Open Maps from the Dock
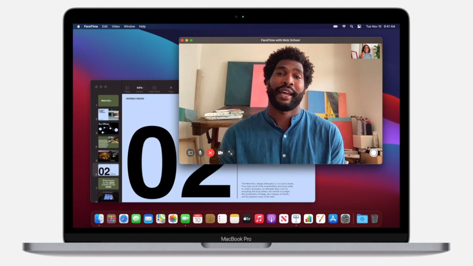Image resolution: width=473 pixels, height=266 pixels. click(x=160, y=219)
